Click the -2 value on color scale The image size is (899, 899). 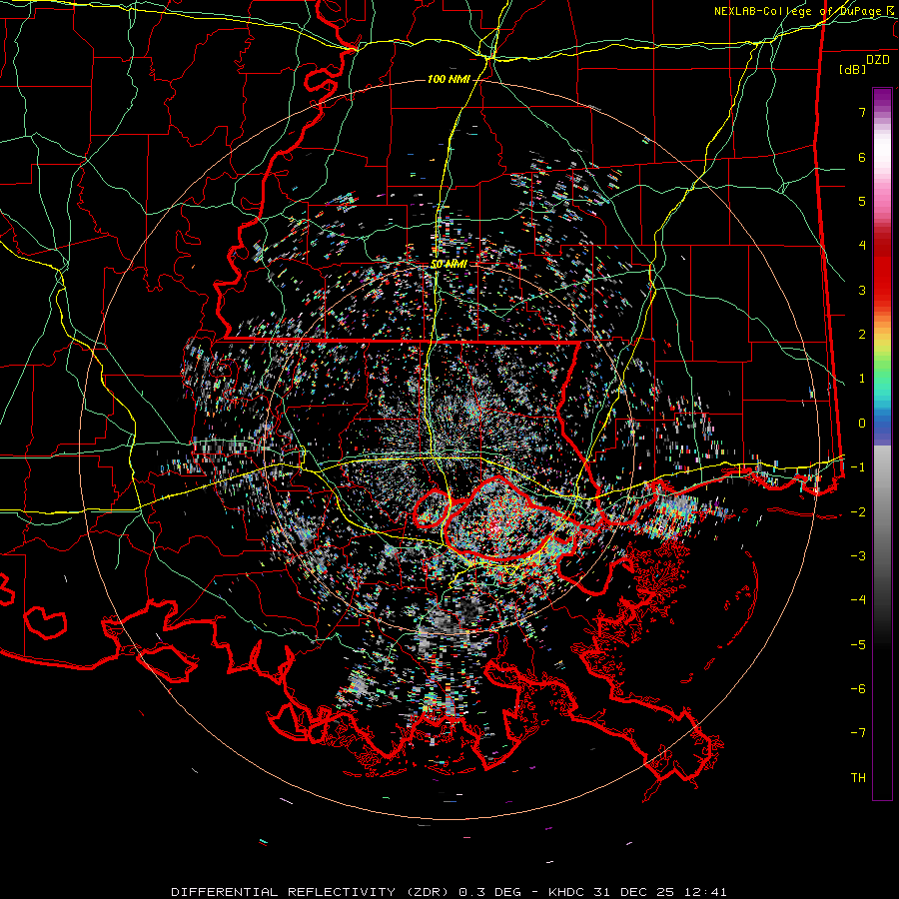coord(858,511)
